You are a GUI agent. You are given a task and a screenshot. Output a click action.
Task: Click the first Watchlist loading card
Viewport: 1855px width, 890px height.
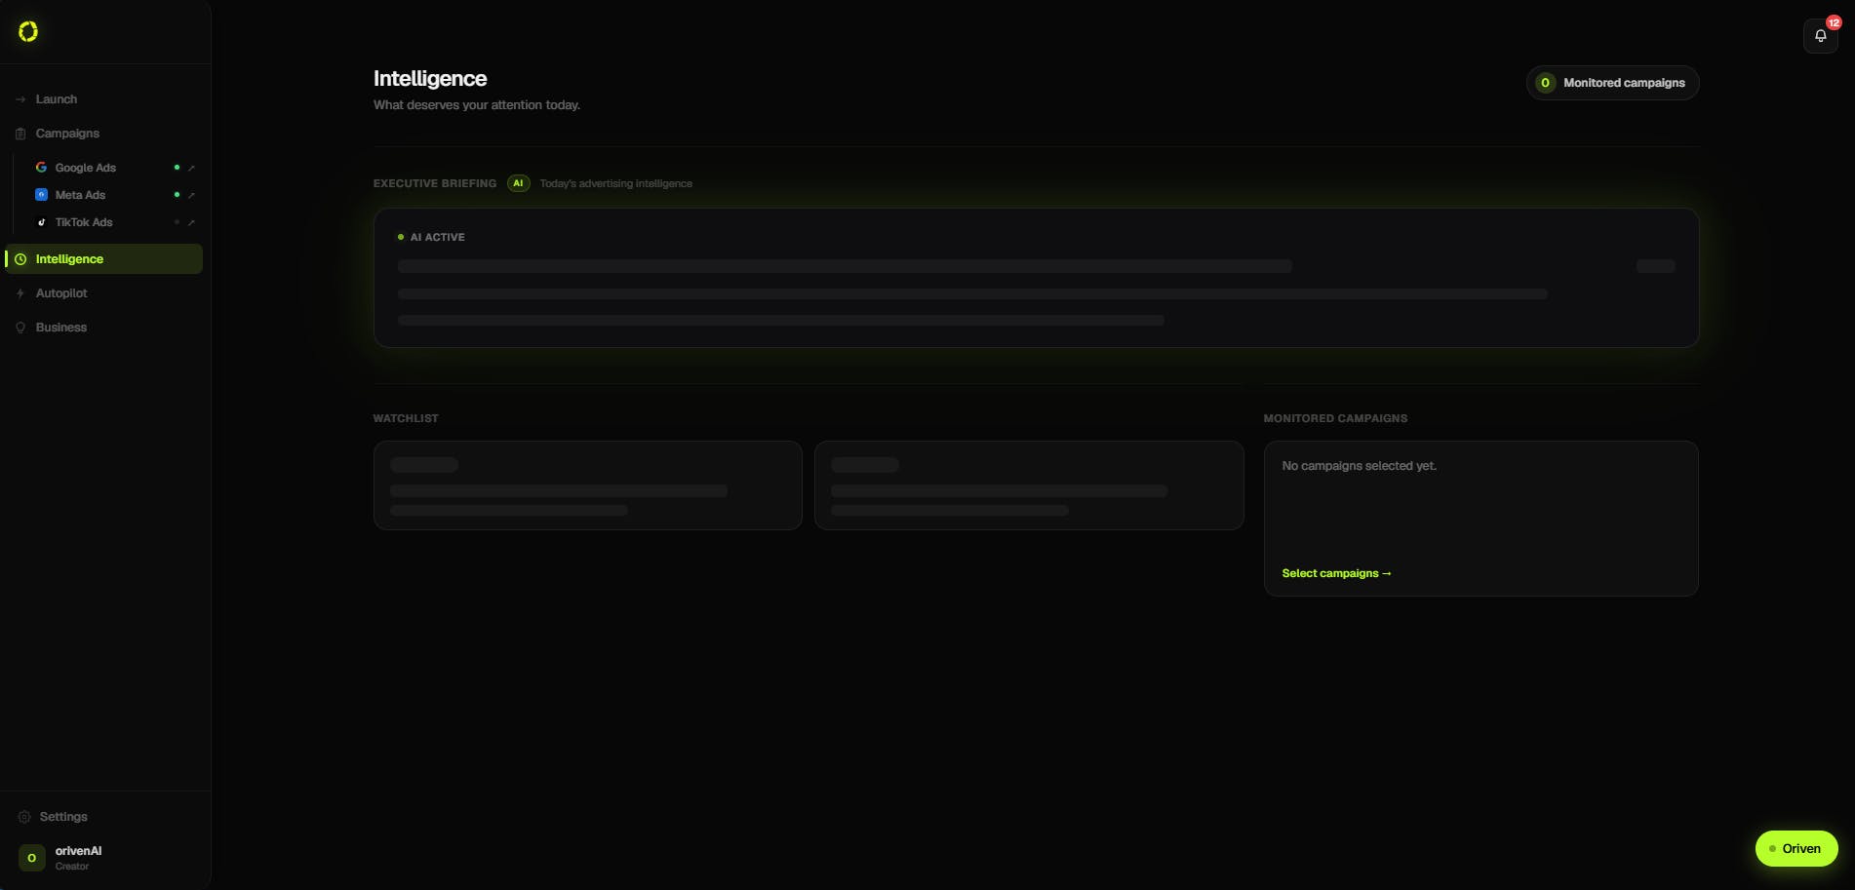[588, 485]
